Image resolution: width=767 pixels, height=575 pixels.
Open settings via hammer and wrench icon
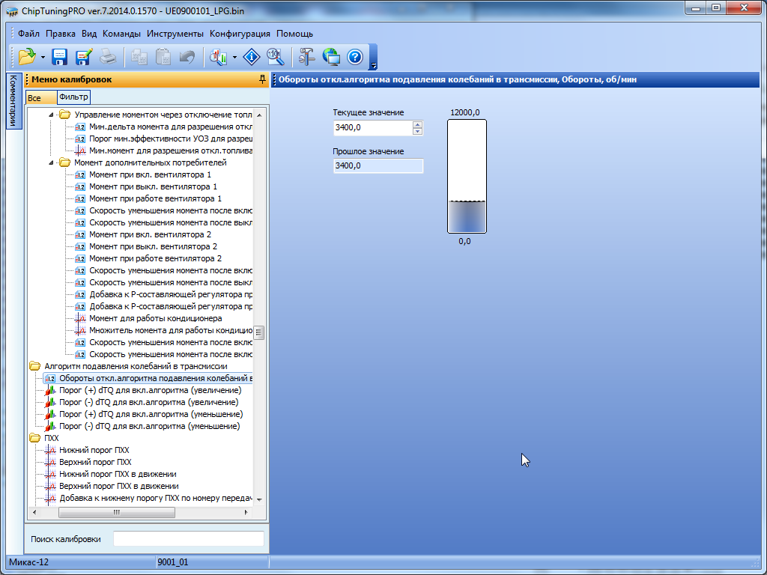click(x=307, y=56)
